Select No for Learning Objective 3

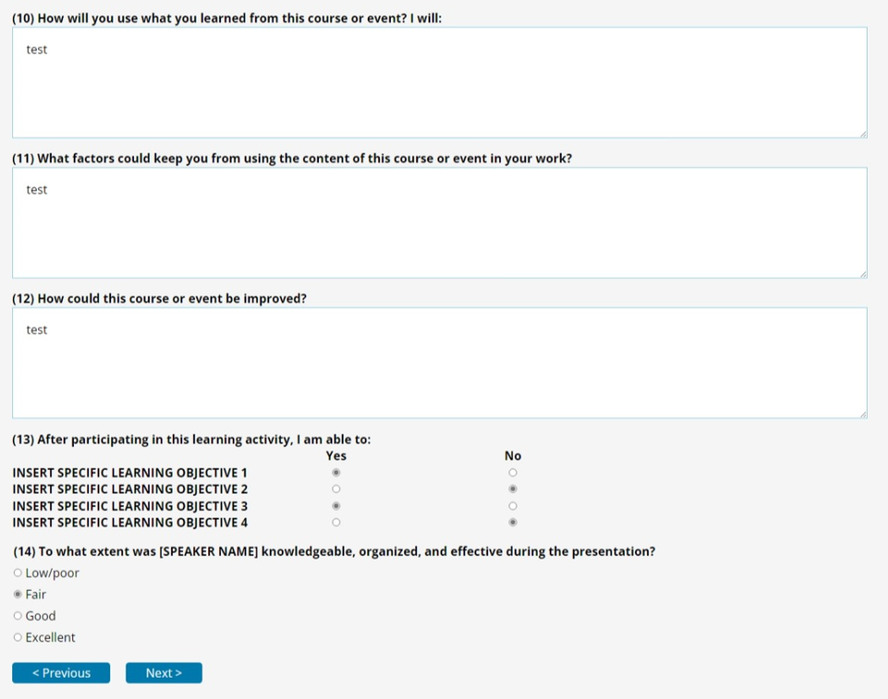click(513, 506)
